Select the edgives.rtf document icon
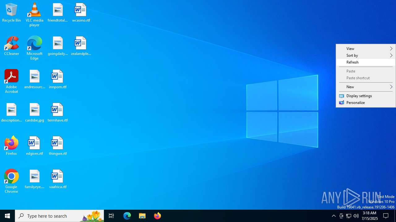The image size is (396, 222). click(x=34, y=146)
